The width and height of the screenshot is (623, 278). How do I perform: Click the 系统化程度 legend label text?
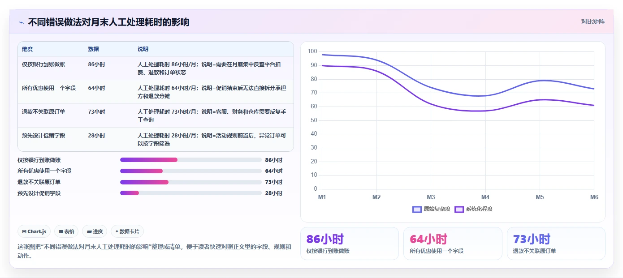[x=479, y=209]
